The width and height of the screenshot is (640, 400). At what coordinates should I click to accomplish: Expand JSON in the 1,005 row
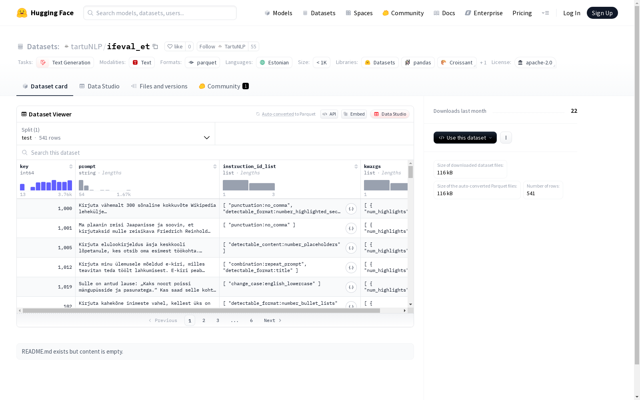351,248
